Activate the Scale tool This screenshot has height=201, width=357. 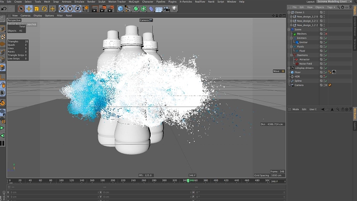(x=36, y=9)
